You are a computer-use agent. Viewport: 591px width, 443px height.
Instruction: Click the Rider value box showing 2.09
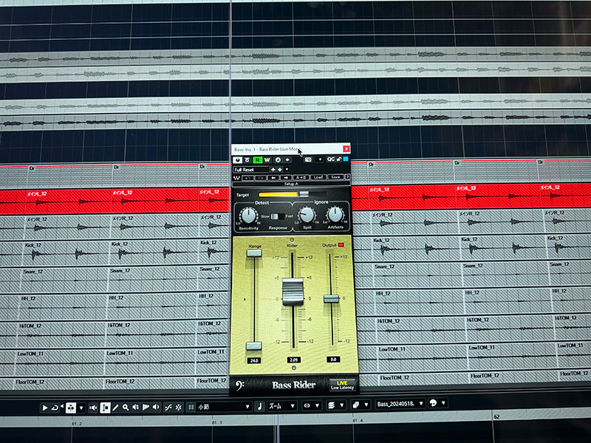(x=293, y=360)
